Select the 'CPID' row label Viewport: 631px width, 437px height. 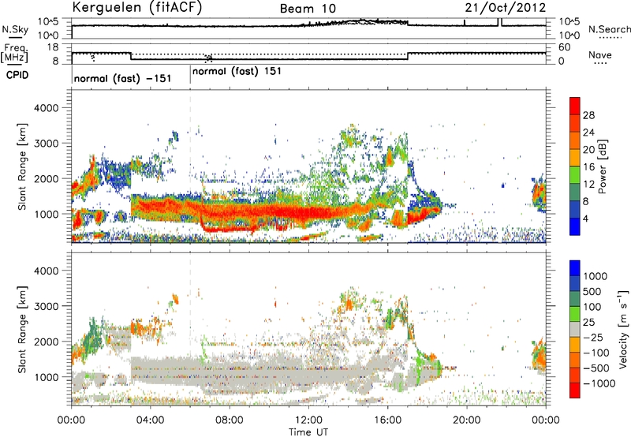click(17, 75)
